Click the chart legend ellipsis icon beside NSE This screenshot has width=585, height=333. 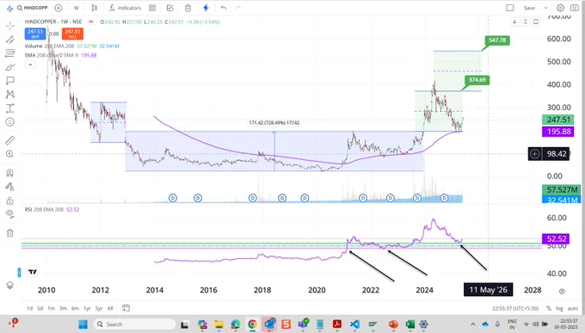pos(90,22)
